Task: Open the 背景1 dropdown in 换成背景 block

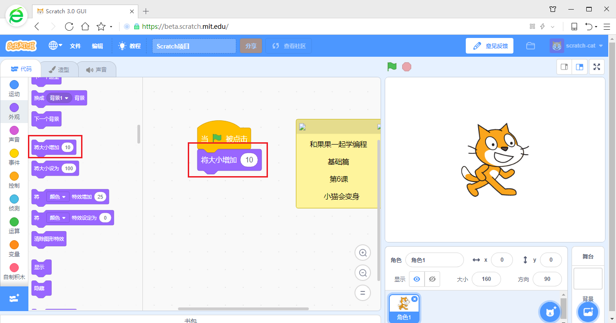Action: (60, 98)
